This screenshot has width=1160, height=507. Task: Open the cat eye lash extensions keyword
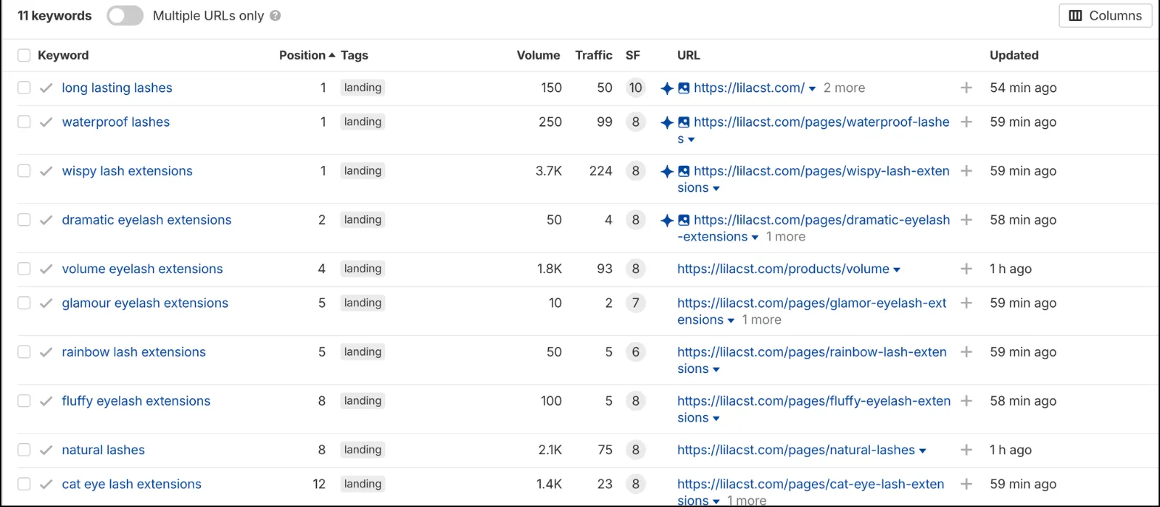coord(132,484)
